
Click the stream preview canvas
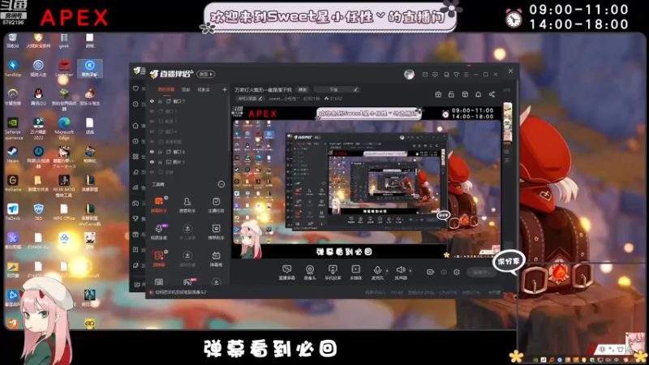tap(367, 182)
